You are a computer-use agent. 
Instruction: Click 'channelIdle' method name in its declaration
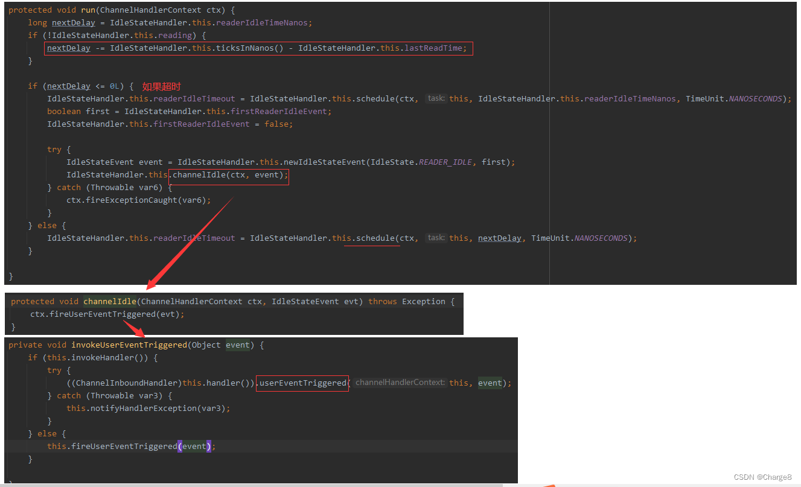[110, 302]
